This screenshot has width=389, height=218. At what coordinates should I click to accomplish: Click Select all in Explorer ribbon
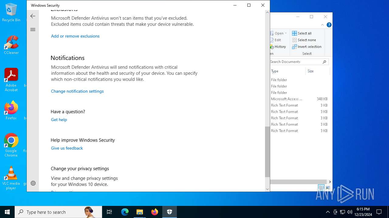point(302,33)
